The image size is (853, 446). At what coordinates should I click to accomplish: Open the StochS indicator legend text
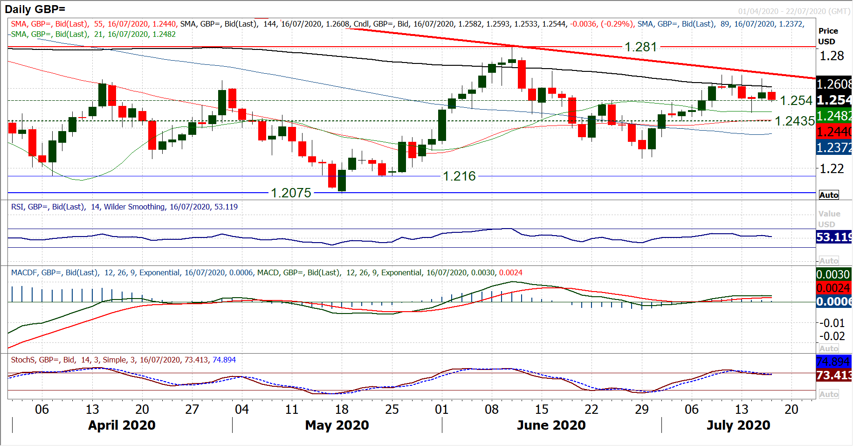point(123,360)
